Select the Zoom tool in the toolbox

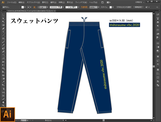coord(3,105)
